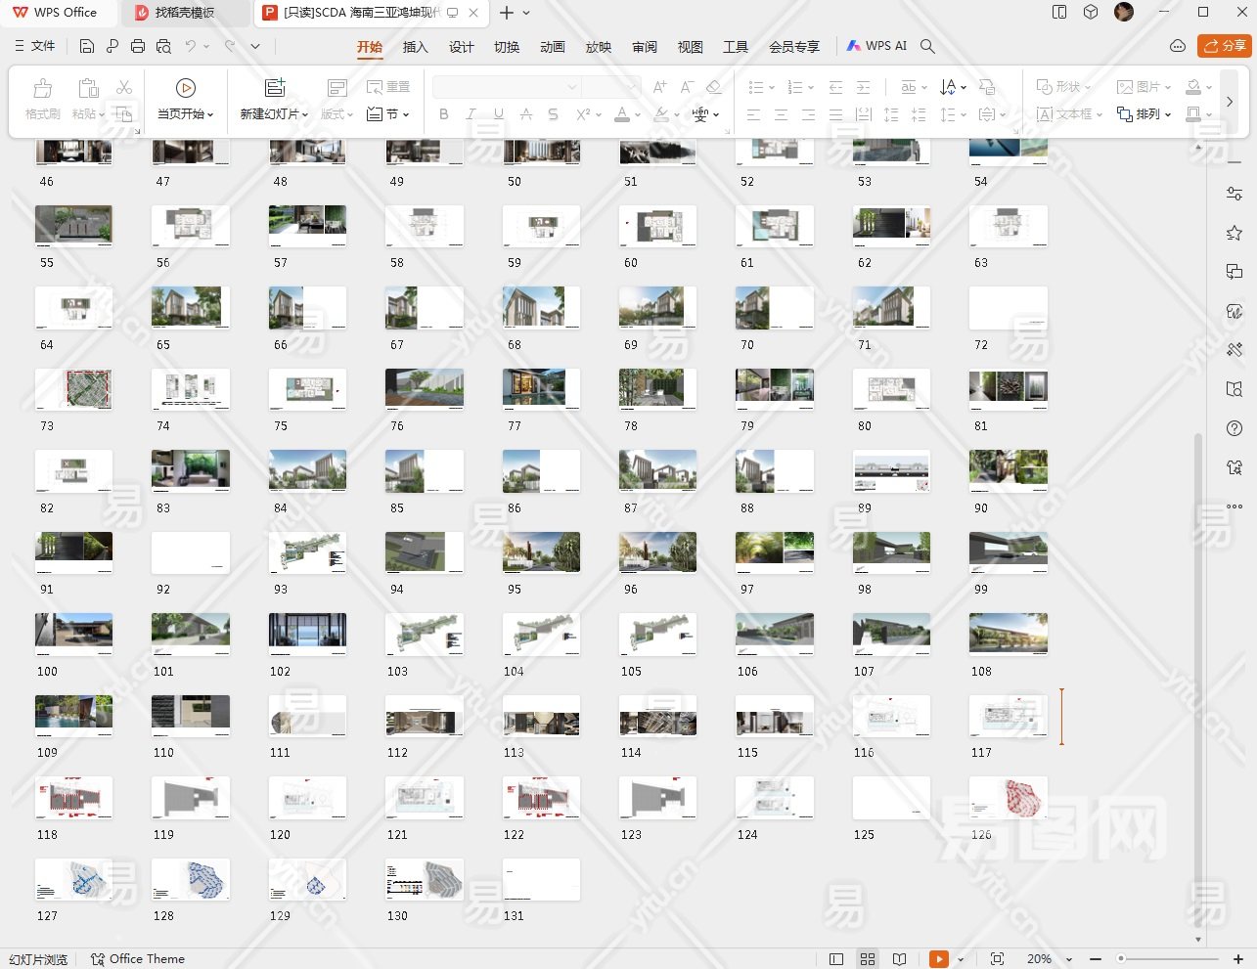Click the orange slideshow play button
Viewport: 1257px width, 969px height.
point(938,959)
